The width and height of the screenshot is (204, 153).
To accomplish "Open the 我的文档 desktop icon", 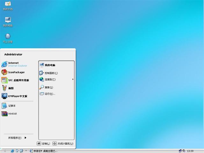I will click(8, 6).
